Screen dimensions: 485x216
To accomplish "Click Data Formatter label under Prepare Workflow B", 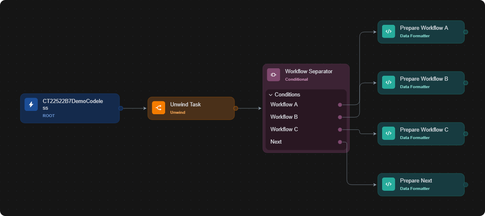I will click(x=415, y=87).
